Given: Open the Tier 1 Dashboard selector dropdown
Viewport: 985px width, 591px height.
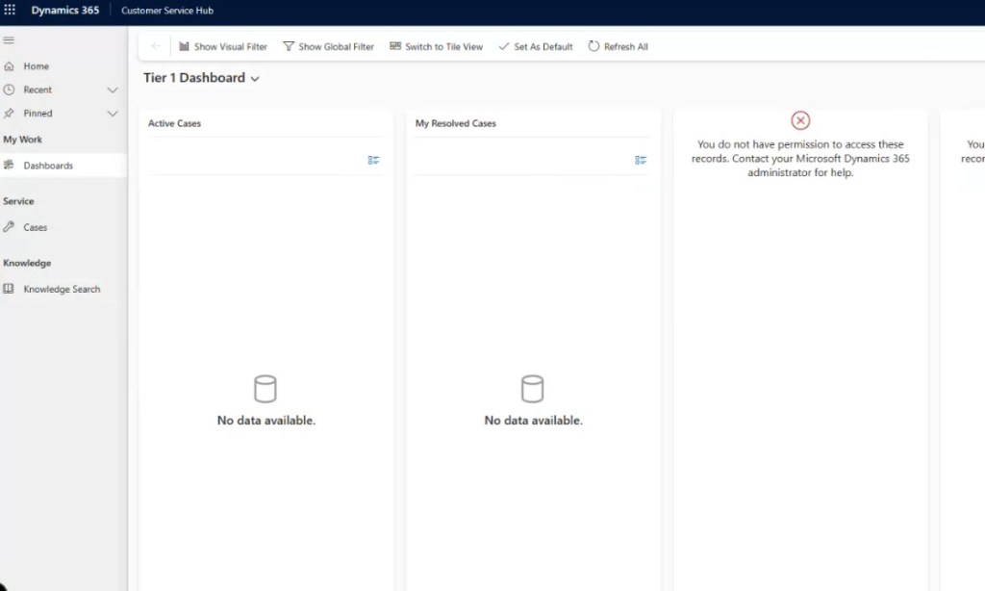Looking at the screenshot, I should 255,79.
